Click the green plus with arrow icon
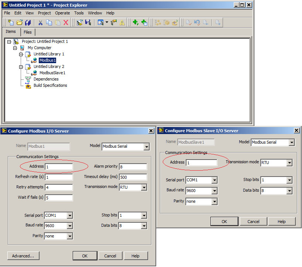The height and width of the screenshot is (267, 302). (136, 23)
